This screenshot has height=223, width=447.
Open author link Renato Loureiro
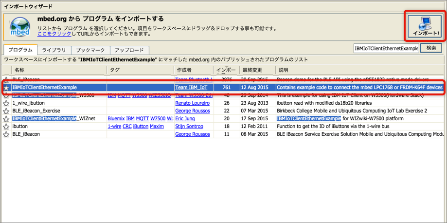(193, 103)
